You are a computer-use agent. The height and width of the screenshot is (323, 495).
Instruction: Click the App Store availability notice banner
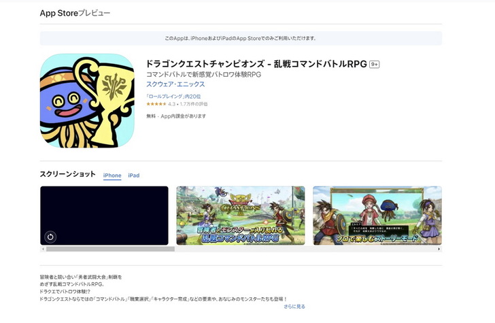[241, 38]
